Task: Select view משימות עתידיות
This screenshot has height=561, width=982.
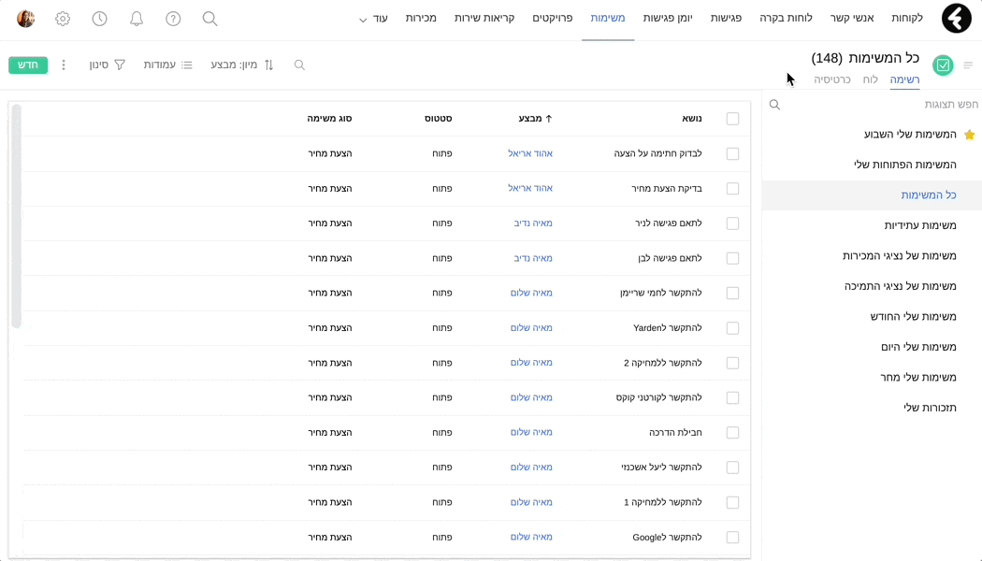Action: [920, 225]
